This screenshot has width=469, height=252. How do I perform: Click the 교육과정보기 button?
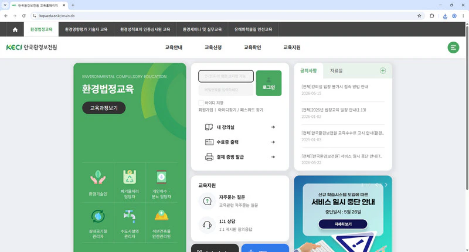point(104,108)
